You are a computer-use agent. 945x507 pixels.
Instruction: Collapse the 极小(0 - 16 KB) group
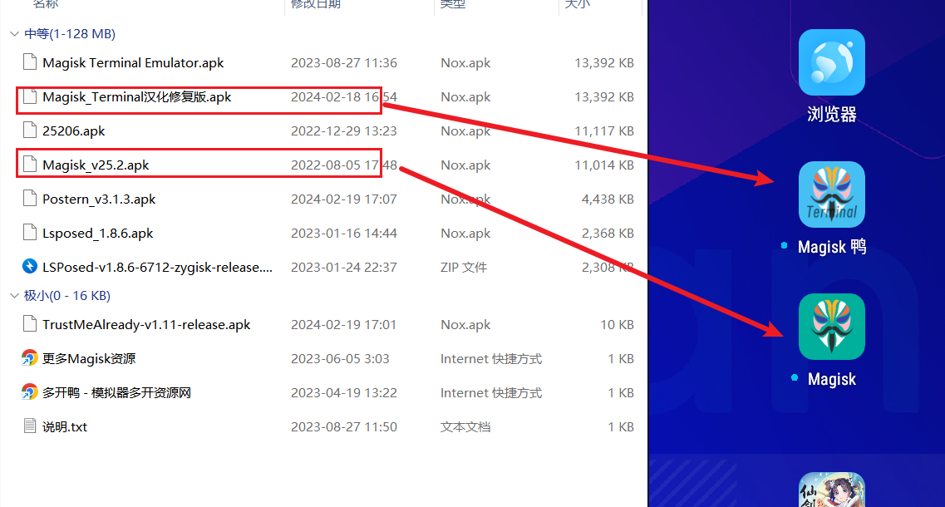(14, 295)
